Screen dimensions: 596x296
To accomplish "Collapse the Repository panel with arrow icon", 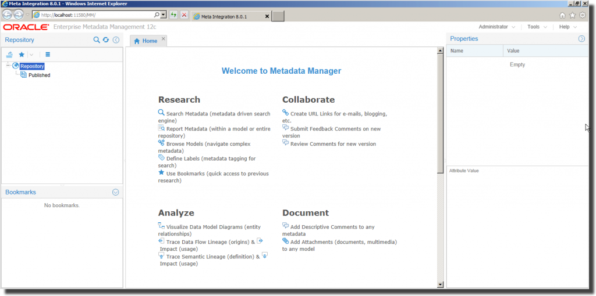I will click(116, 40).
